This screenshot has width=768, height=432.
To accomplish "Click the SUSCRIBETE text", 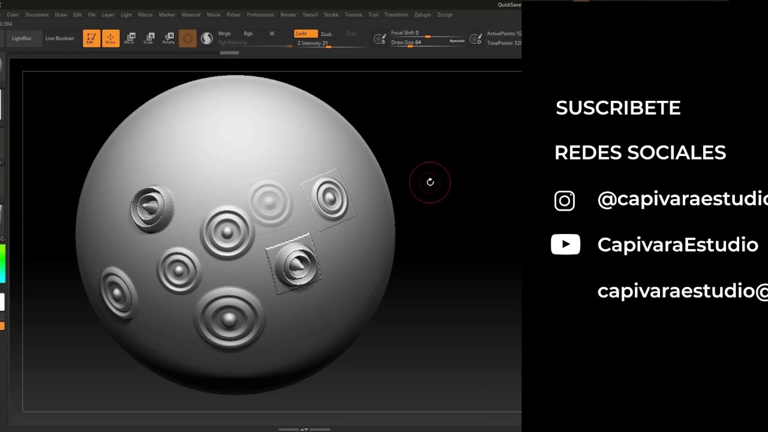I will pos(618,108).
